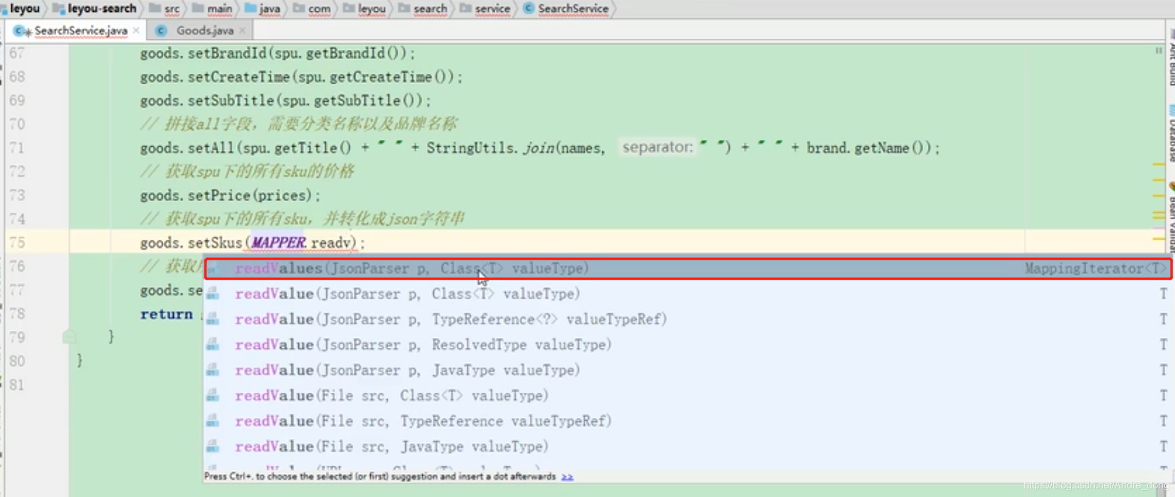Click method icon beside File src TypeReference suggestion

pos(213,421)
